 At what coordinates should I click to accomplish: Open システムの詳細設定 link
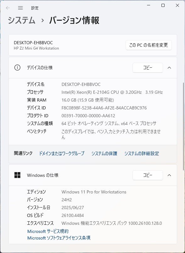[142, 153]
